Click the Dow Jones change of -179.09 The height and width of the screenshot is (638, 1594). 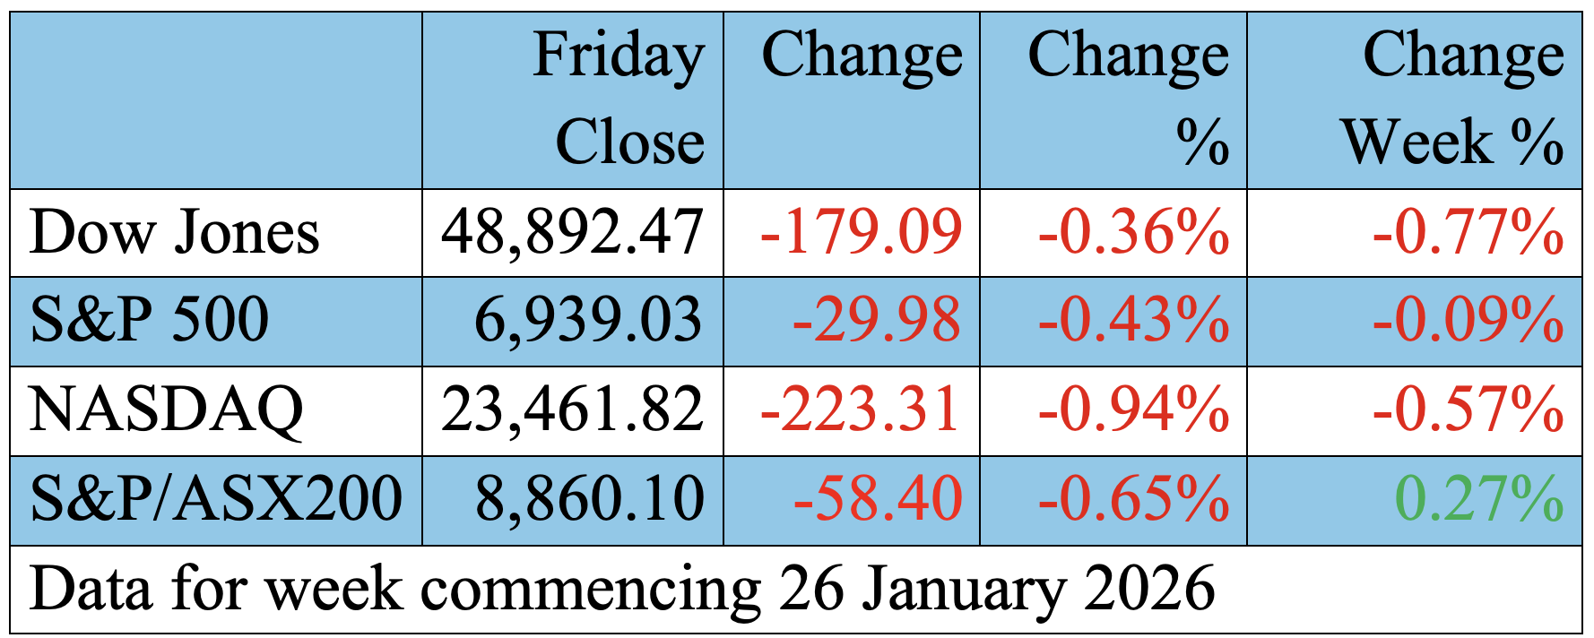[861, 233]
